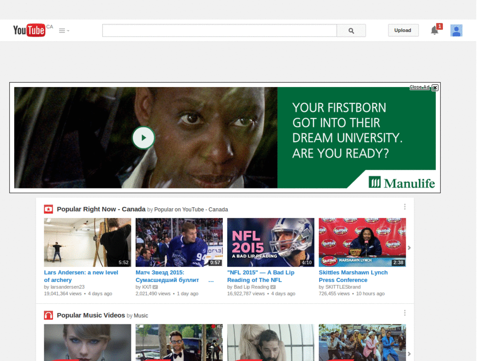Open Skittles Marshawn Lynch Press Conference title
Screen dimensions: 482x361
click(x=353, y=276)
